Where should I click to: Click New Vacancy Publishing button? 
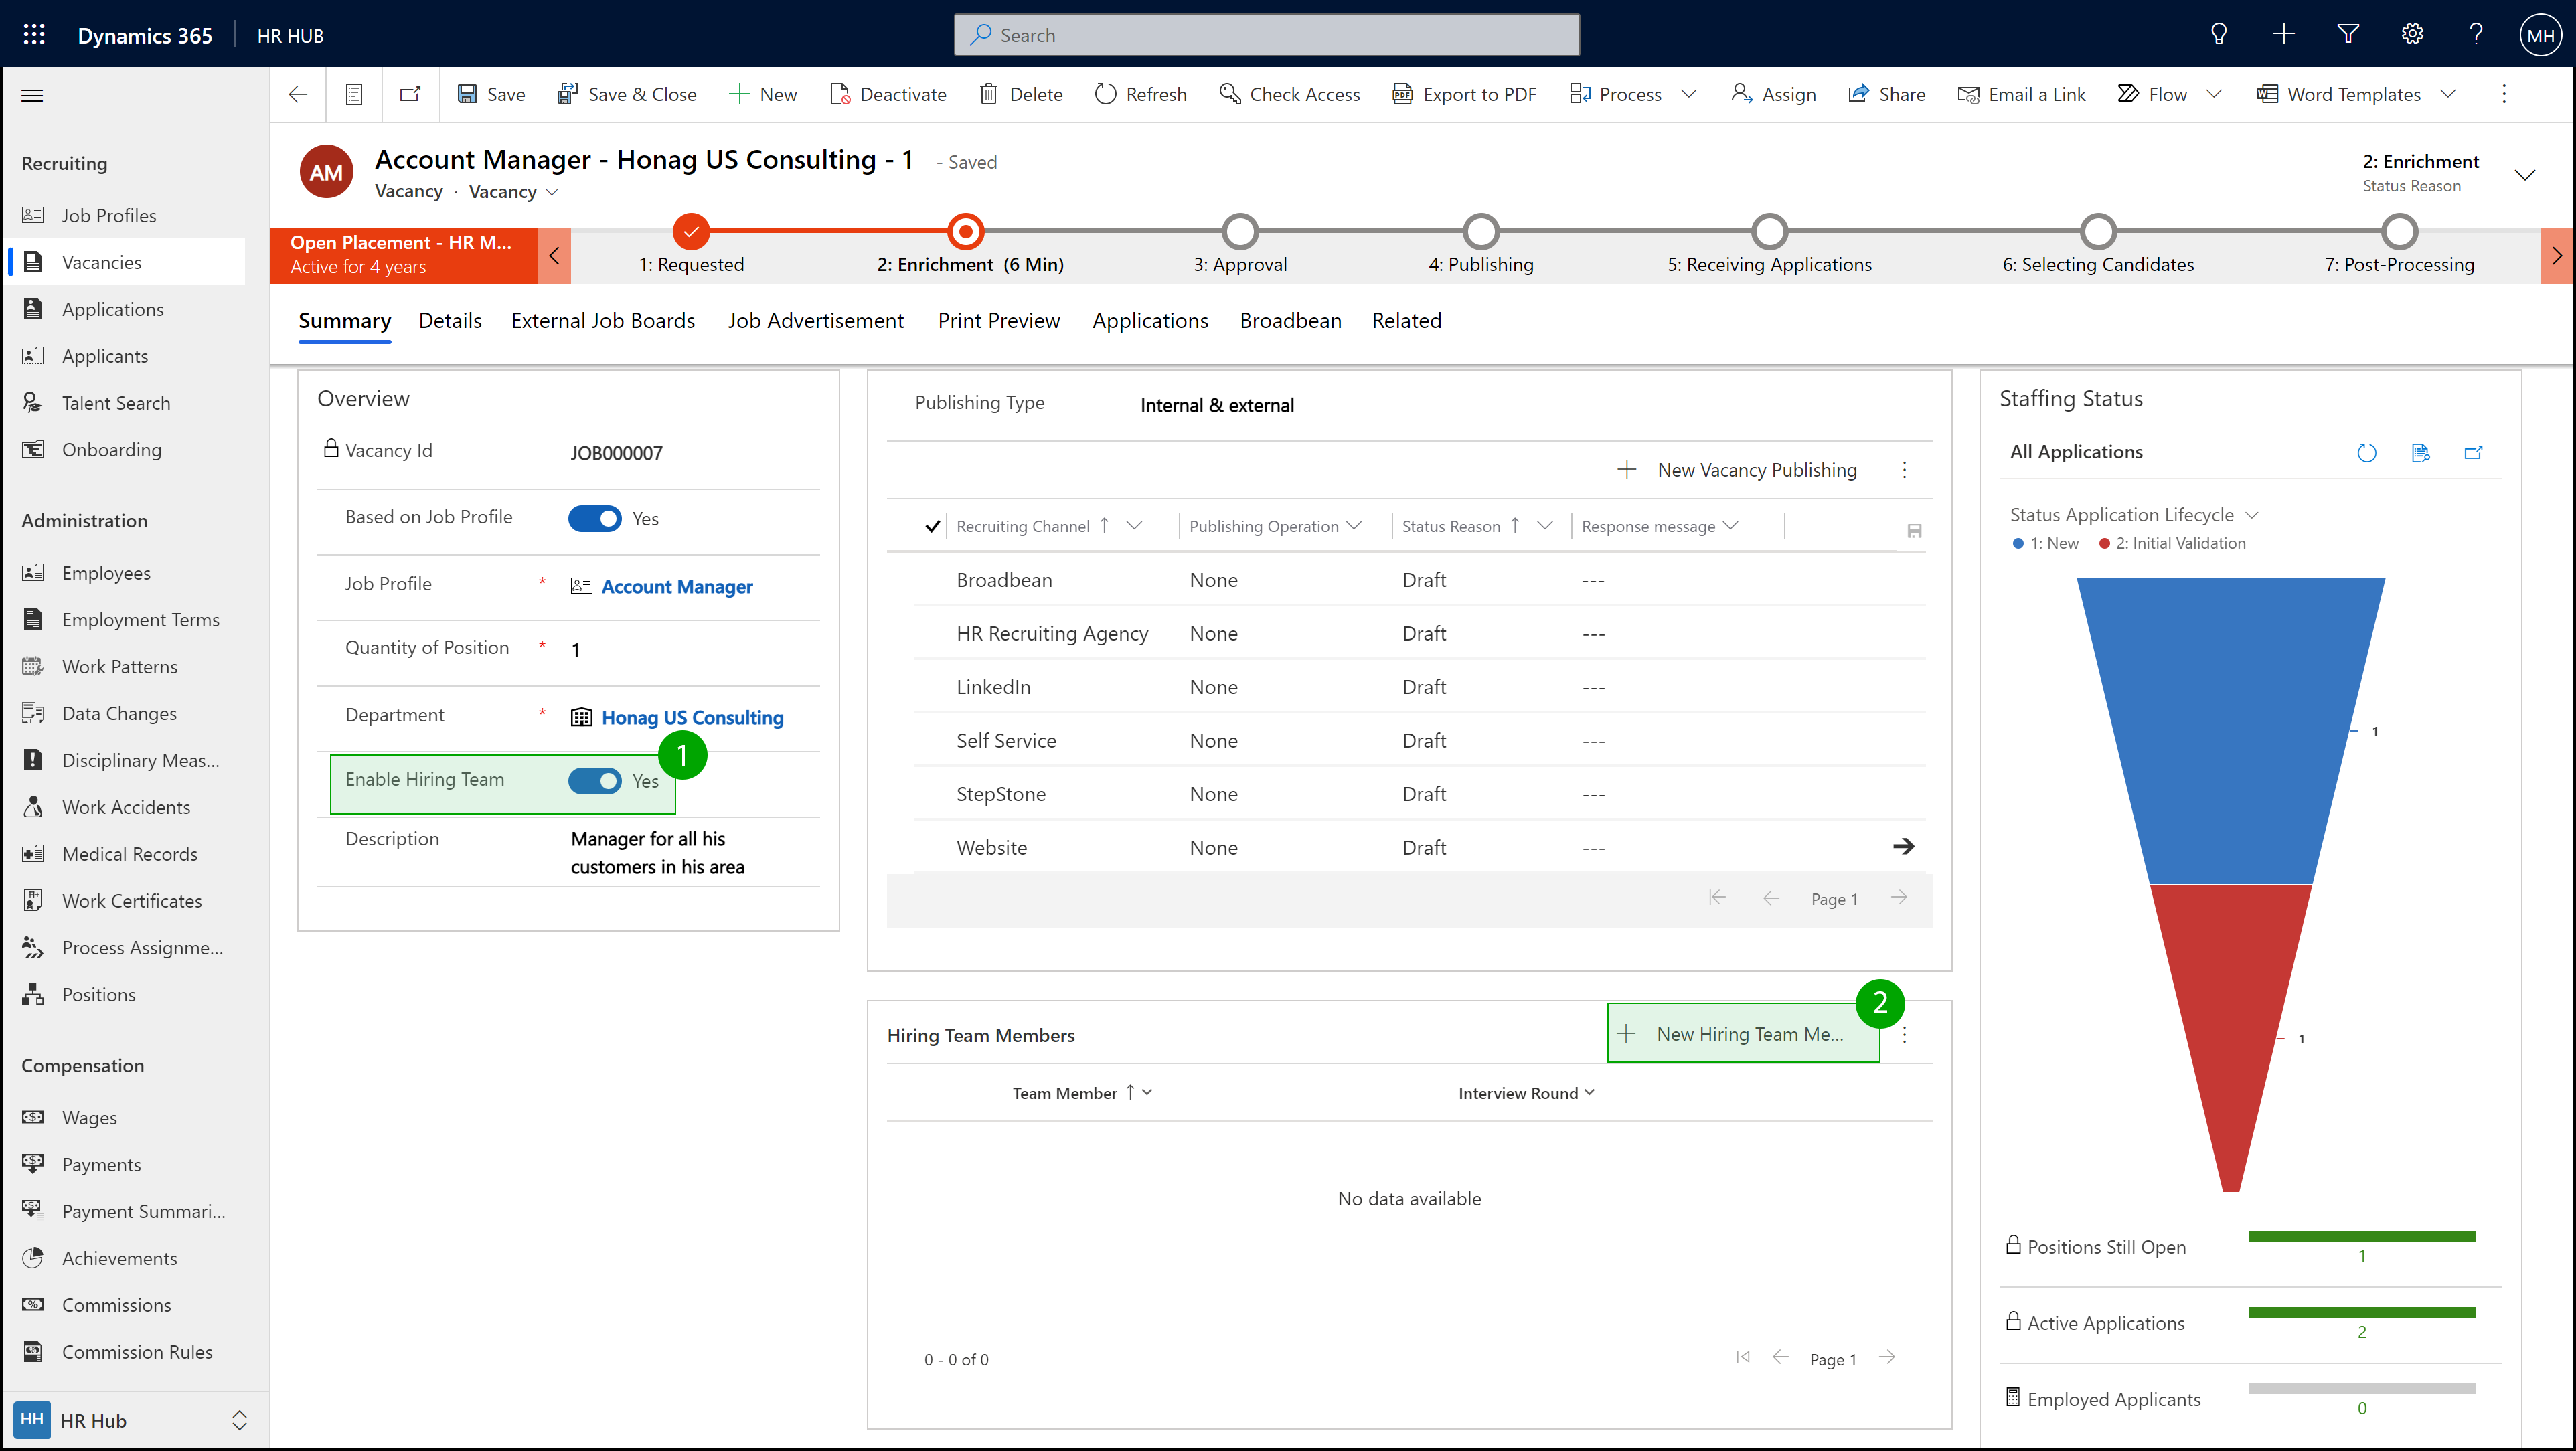tap(1737, 470)
